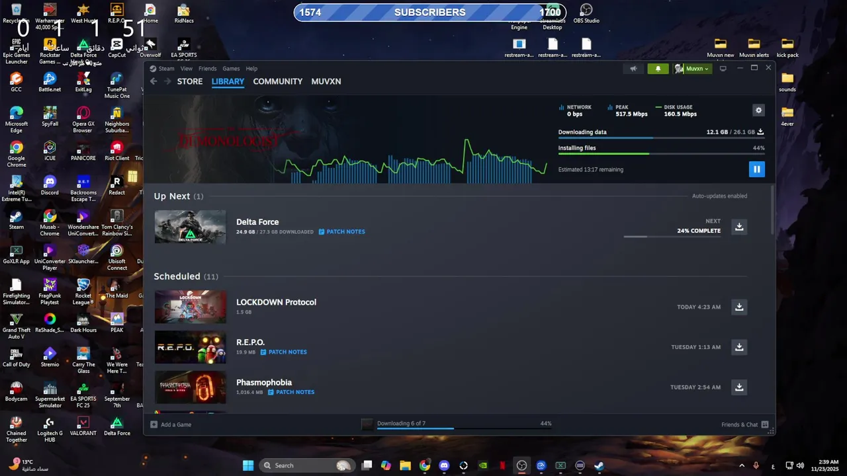Open Steam download settings gear
Viewport: 847px width, 476px height.
click(758, 110)
